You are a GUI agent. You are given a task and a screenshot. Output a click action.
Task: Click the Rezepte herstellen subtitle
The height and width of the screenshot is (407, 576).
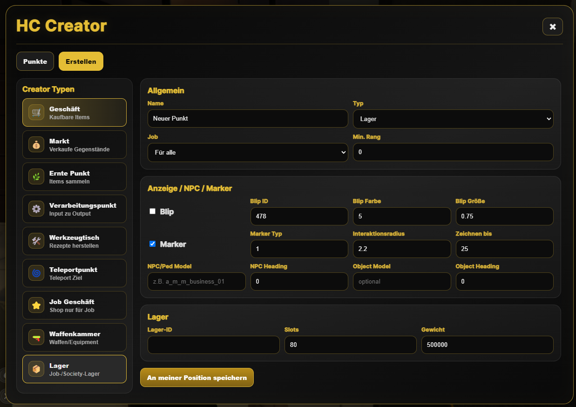point(74,246)
